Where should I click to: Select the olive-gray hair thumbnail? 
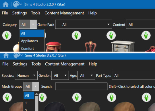90,106
